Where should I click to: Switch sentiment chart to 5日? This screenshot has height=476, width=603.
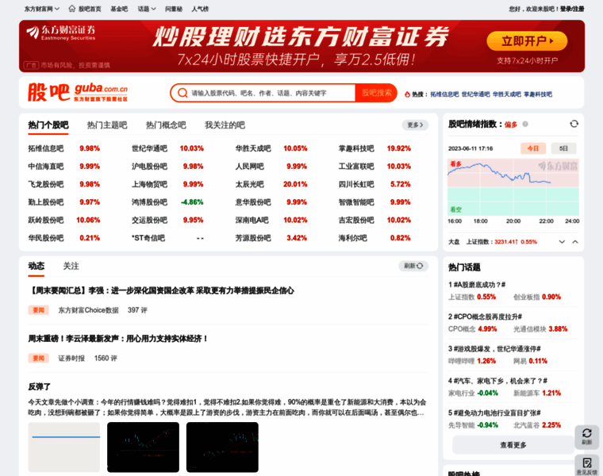(563, 148)
